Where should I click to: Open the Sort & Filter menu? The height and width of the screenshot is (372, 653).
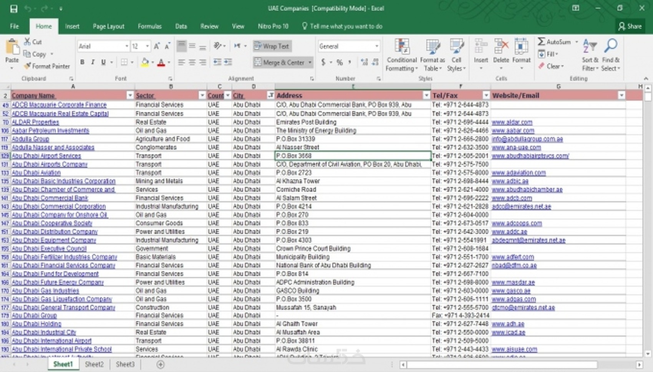(x=590, y=55)
